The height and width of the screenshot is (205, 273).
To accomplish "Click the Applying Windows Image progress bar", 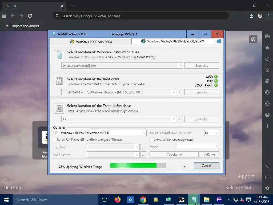I will pos(138,165).
